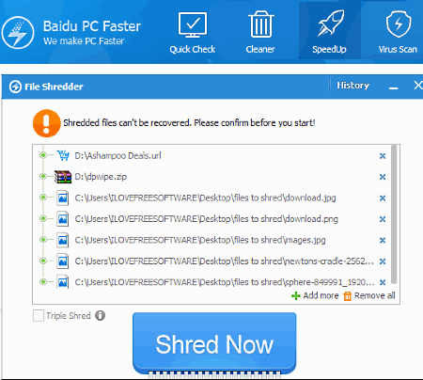Image resolution: width=423 pixels, height=380 pixels.
Task: Open the Quick Check tab
Action: pos(193,33)
